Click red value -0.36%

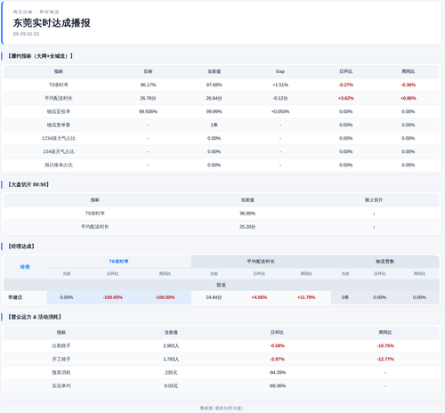point(409,85)
